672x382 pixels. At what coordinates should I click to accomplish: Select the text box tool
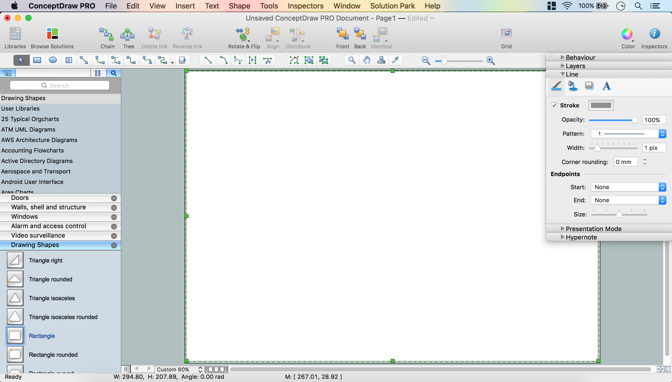pos(69,60)
